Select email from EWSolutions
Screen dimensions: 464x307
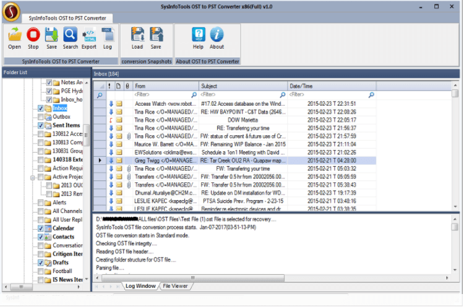coord(235,153)
